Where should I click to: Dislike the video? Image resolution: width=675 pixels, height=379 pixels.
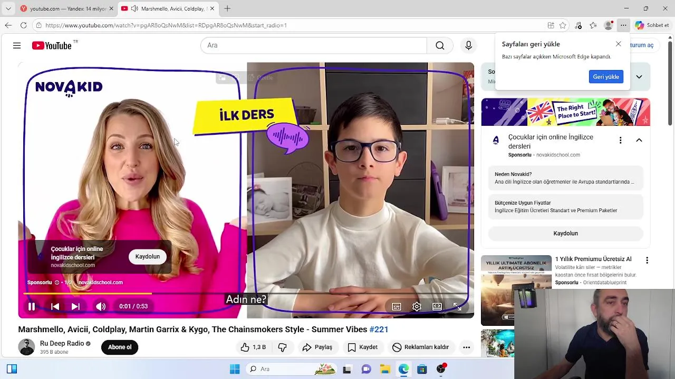click(283, 347)
